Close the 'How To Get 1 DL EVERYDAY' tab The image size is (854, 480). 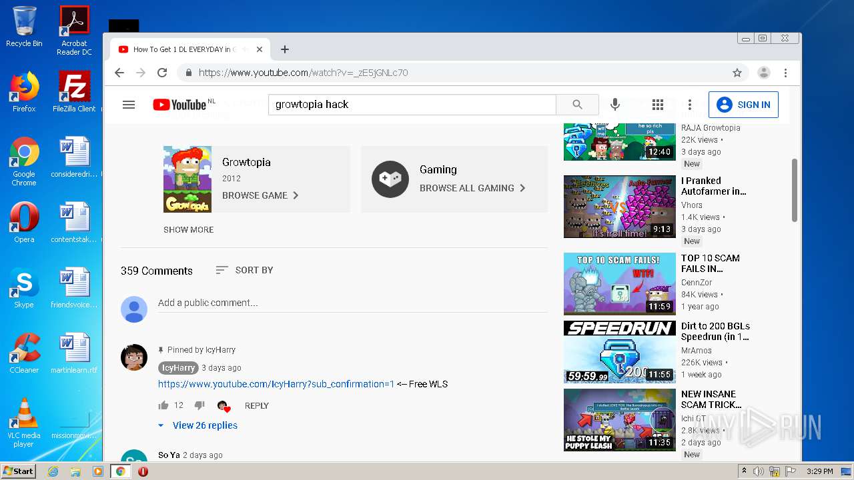(x=260, y=49)
